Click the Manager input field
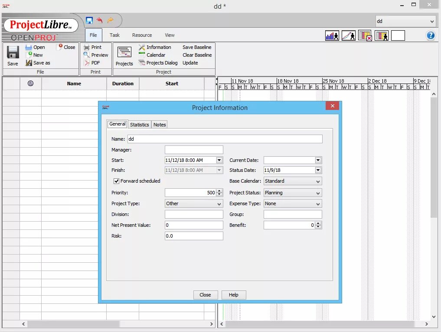441x332 pixels. pyautogui.click(x=194, y=150)
